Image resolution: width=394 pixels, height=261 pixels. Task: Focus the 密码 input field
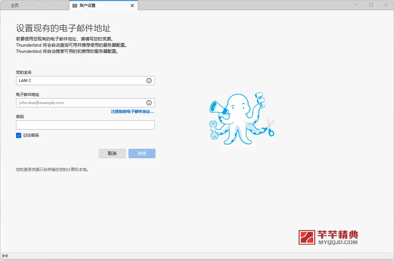[x=85, y=125]
